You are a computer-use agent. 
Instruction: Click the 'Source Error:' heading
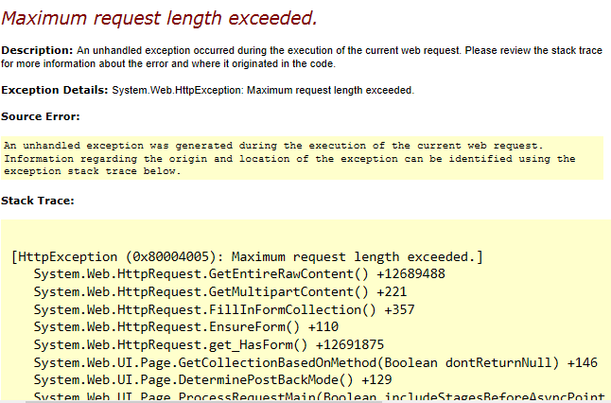(x=40, y=116)
